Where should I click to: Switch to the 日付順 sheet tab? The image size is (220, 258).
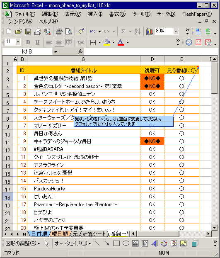click(x=39, y=234)
